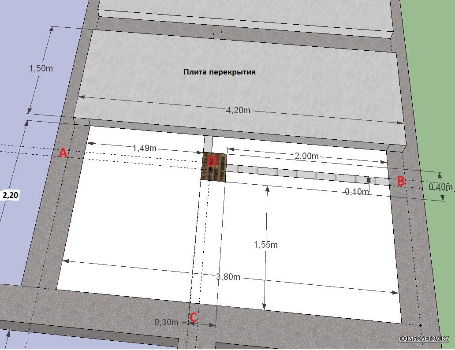This screenshot has width=455, height=350.
Task: Click the 0,40m dimension label
Action: coord(441,186)
